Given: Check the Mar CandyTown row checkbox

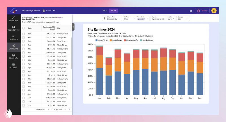Looking at the screenshot, I should tap(23, 53).
